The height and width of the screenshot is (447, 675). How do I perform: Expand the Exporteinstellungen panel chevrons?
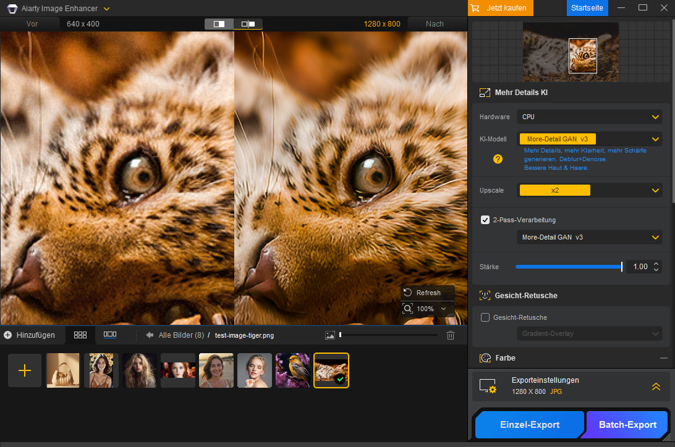point(656,386)
